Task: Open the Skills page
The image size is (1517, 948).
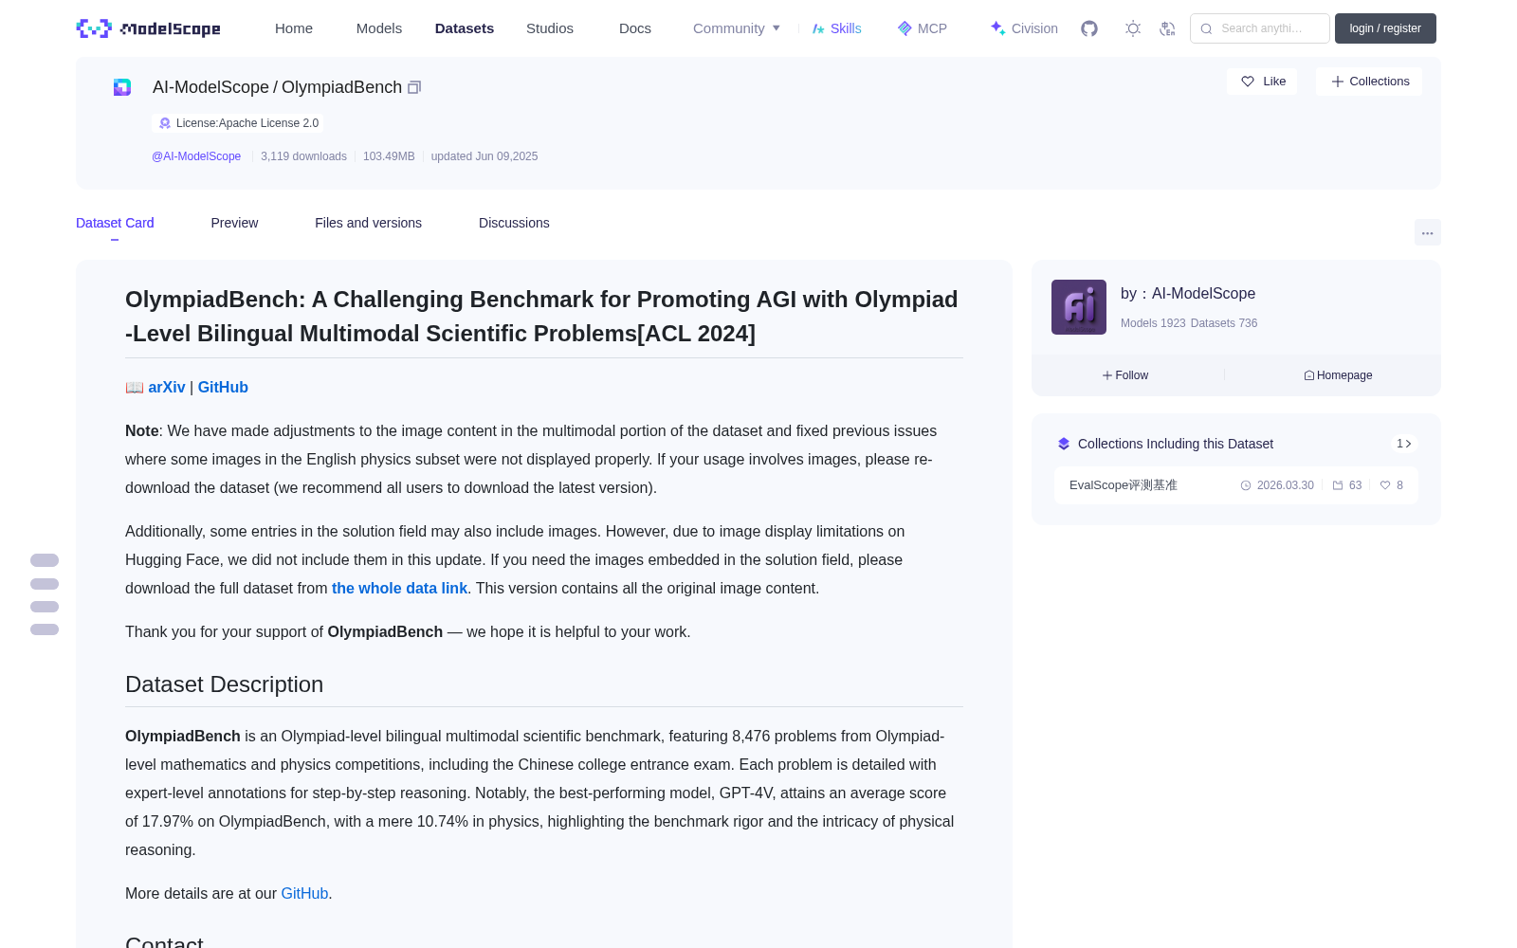Action: (x=837, y=28)
